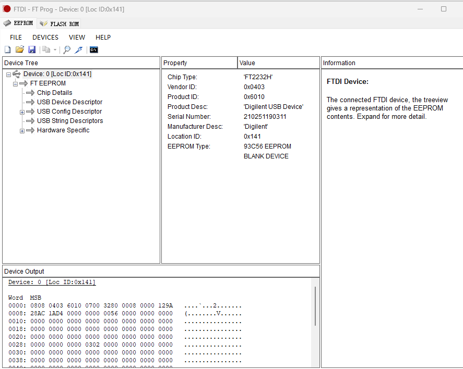Click the serial number 210251190311

click(x=265, y=117)
